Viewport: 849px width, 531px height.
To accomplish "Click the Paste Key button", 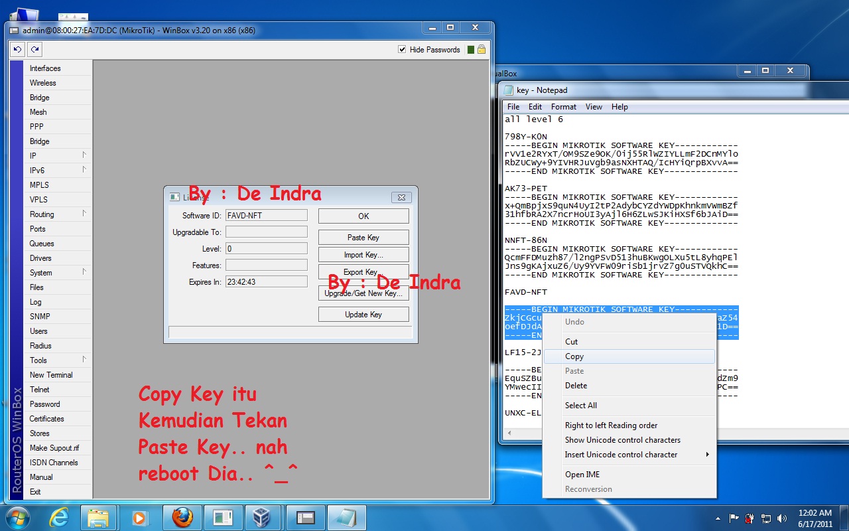I will tap(363, 237).
